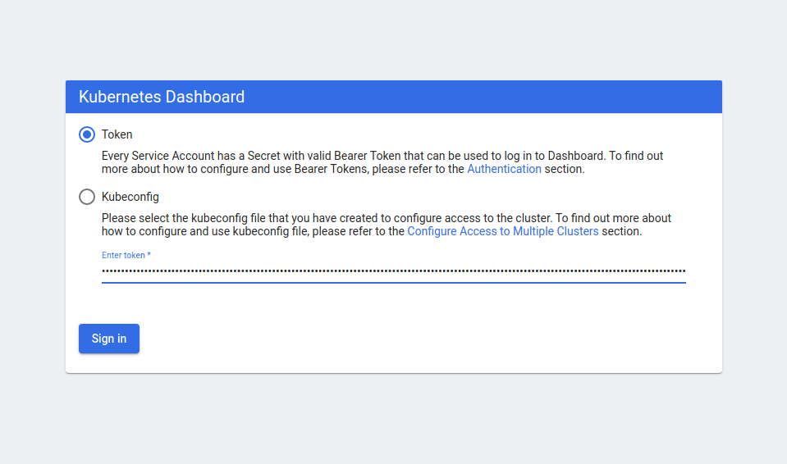Click the Enter token field label
This screenshot has width=787, height=464.
coord(126,255)
